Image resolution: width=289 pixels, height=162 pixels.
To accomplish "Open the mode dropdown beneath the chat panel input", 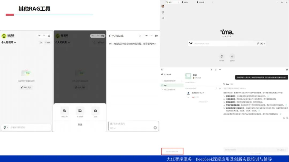I will coord(113,128).
